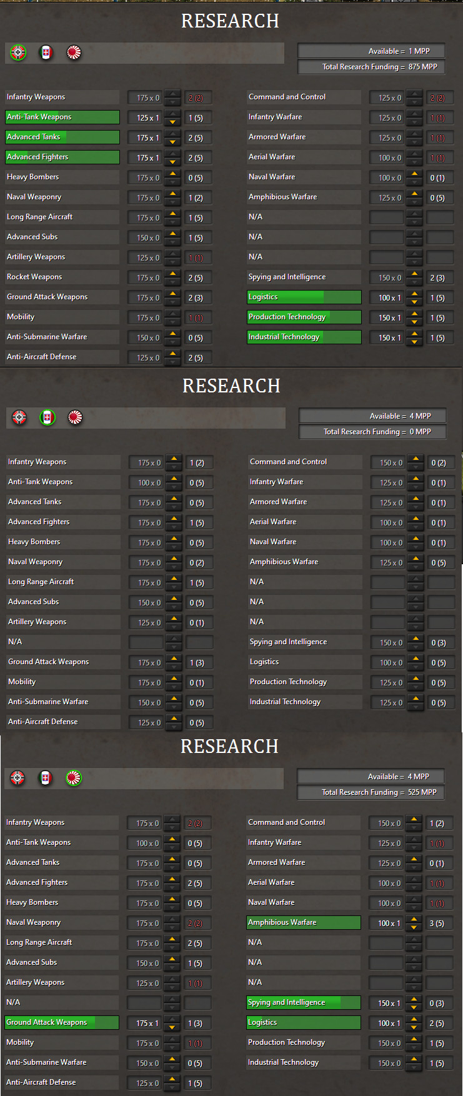
Task: Click Industrial Technology label in the 525 MPP panel
Action: coord(283,1062)
